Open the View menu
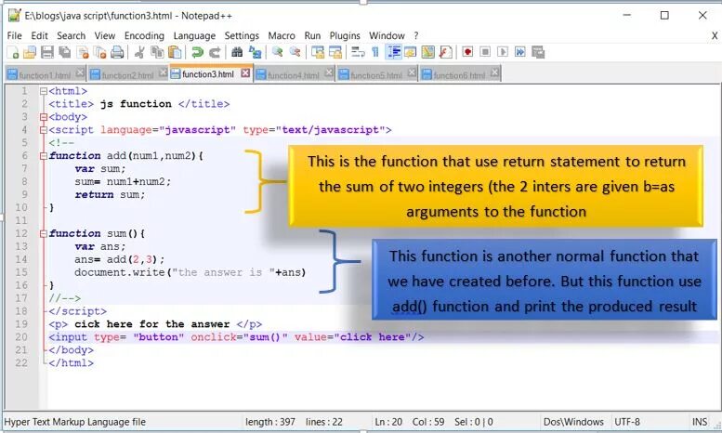 [104, 36]
